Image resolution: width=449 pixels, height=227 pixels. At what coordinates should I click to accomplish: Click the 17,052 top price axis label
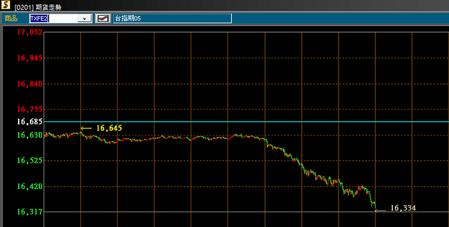30,32
